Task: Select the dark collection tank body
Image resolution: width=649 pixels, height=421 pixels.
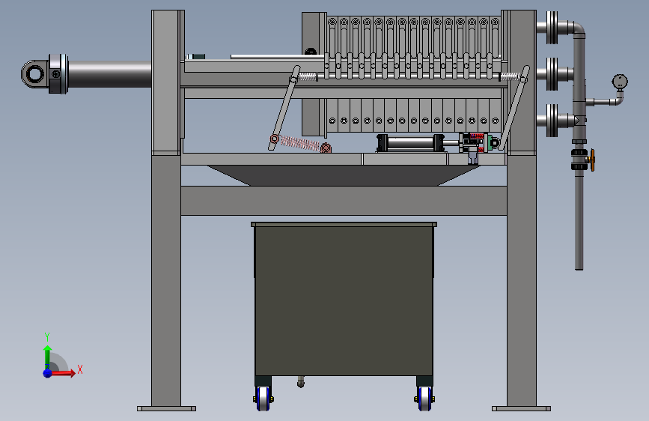Action: pyautogui.click(x=344, y=301)
